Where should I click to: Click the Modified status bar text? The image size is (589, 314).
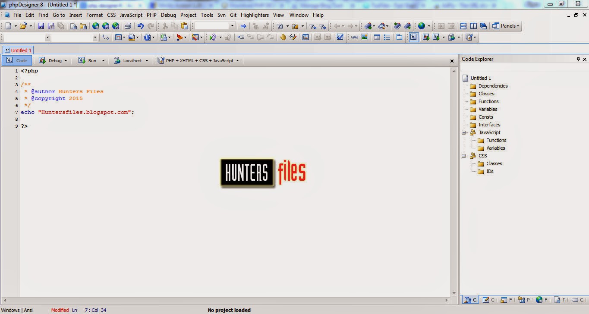tap(60, 310)
